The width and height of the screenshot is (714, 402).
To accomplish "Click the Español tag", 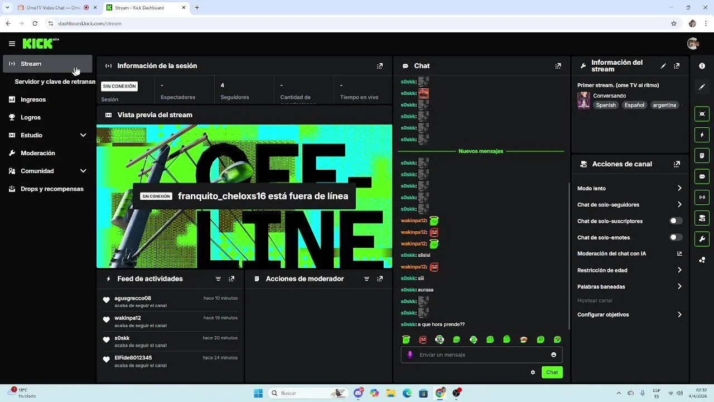I will 634,105.
